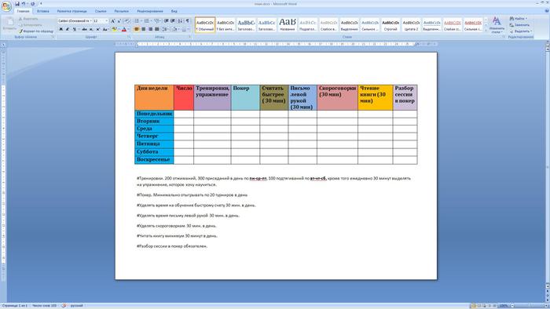The height and width of the screenshot is (309, 550).
Task: Click the Скороговорки column header cell
Action: 337,97
